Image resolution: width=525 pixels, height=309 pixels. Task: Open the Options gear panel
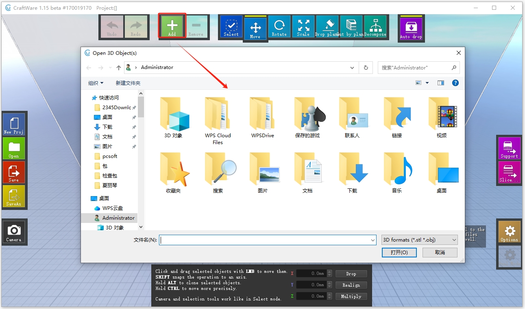(x=510, y=232)
